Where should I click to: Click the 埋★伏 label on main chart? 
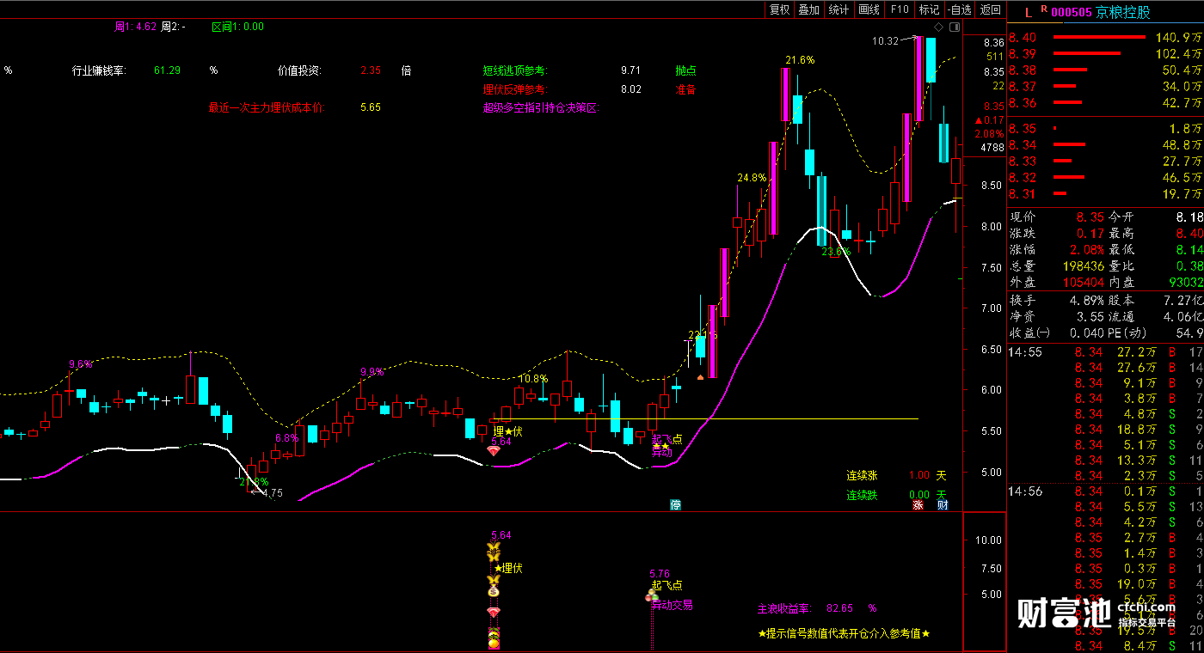click(507, 431)
